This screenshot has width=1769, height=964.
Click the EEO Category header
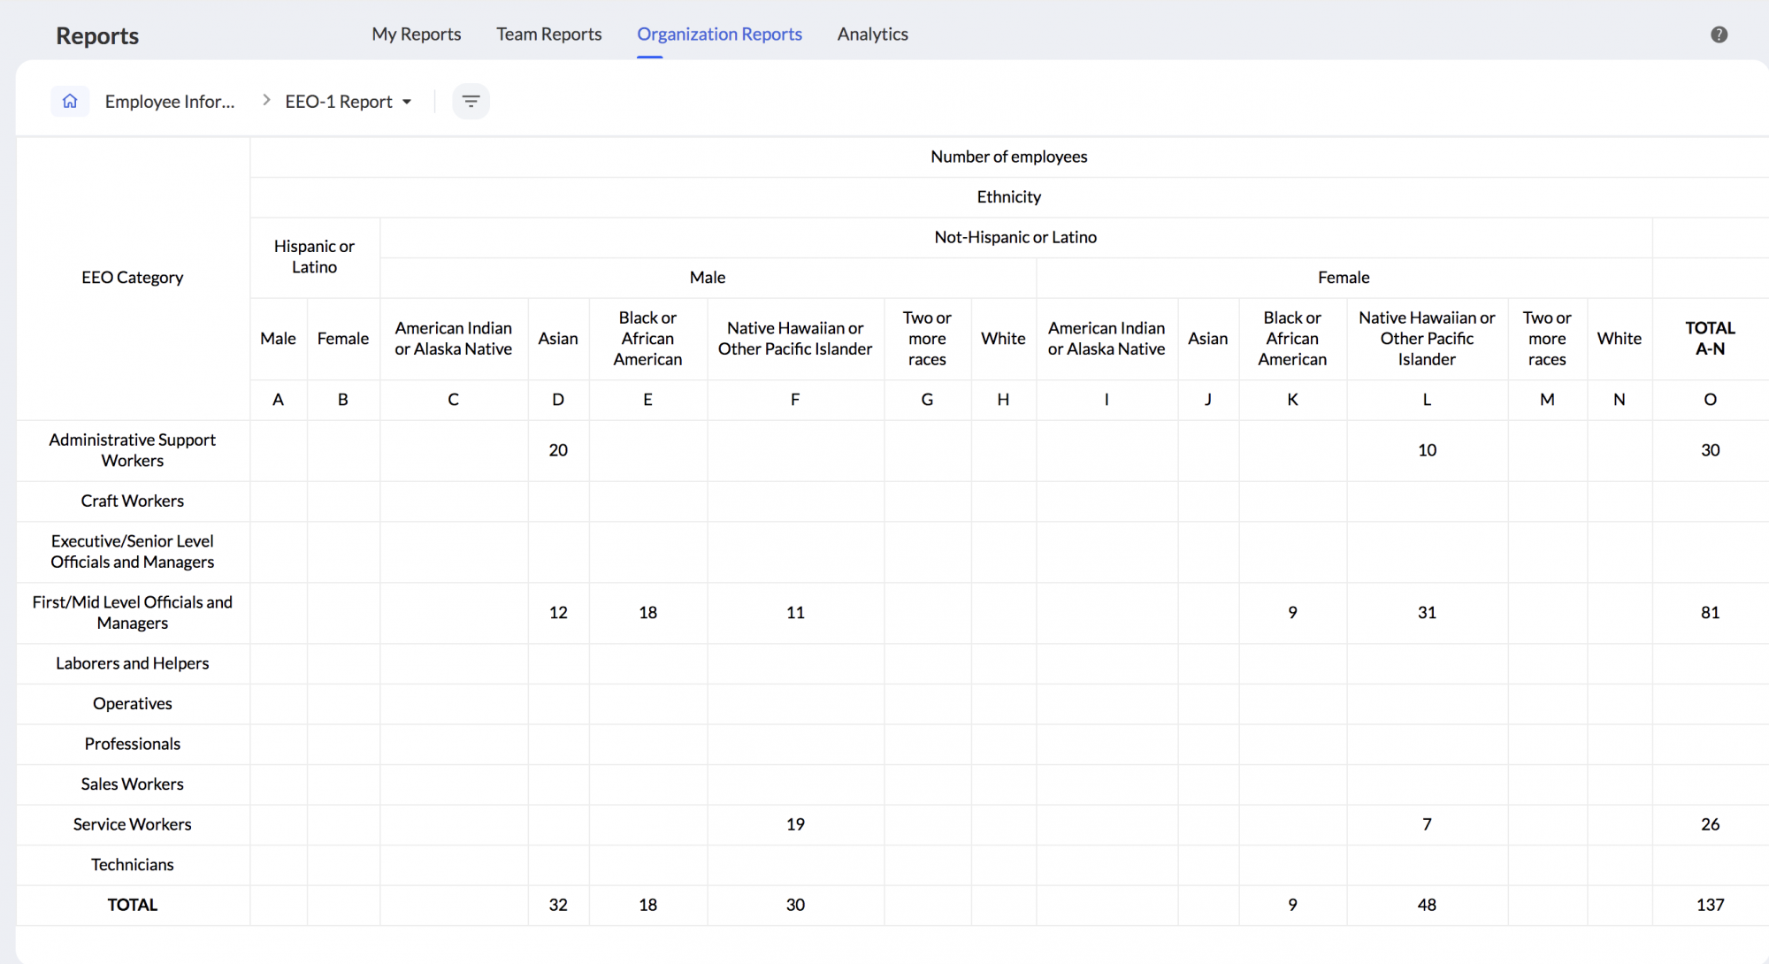click(x=133, y=277)
